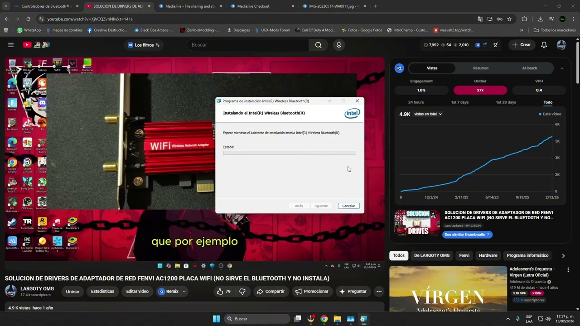Select the 1st 7 days range
The image size is (580, 326).
(x=460, y=102)
